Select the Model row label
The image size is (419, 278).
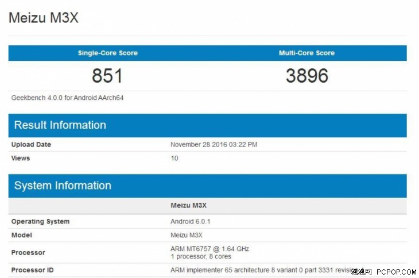tap(22, 235)
